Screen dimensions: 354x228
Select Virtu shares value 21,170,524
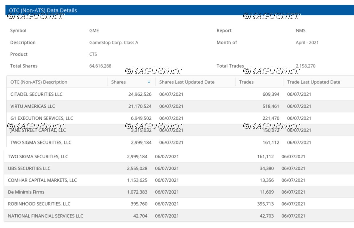pos(140,106)
